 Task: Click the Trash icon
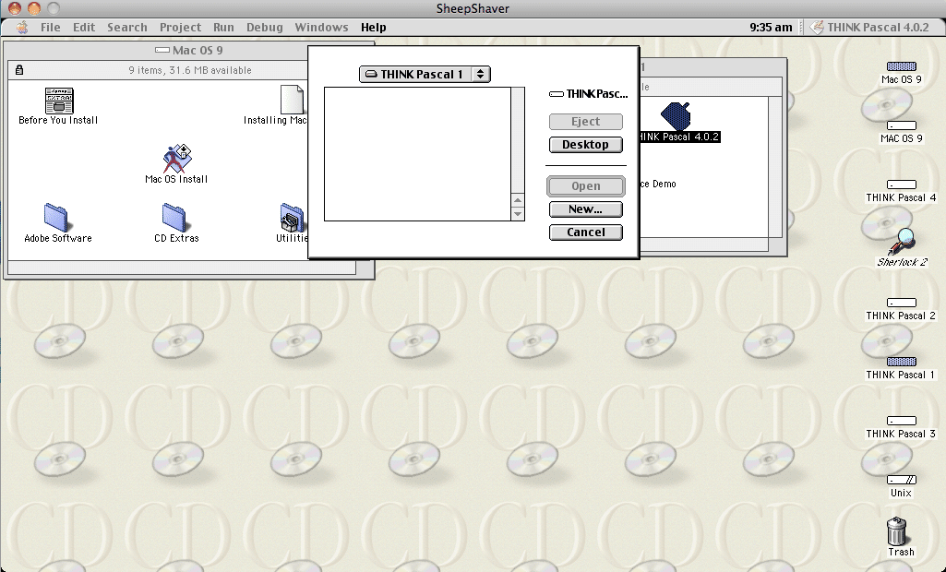(897, 531)
